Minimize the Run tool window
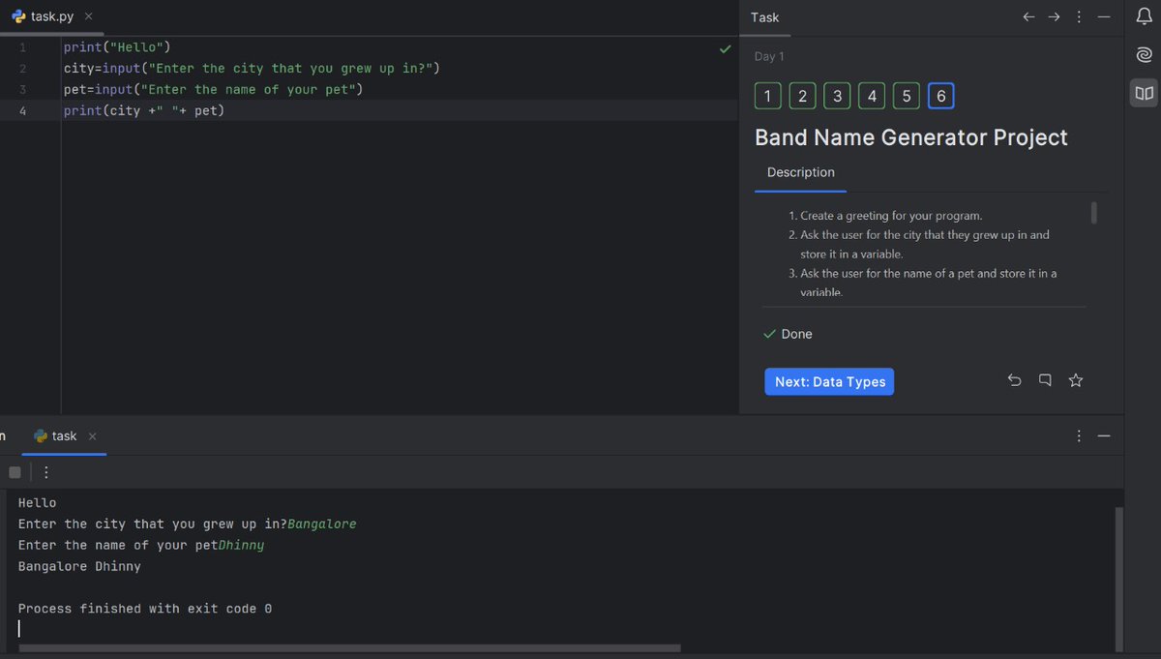 coord(1104,436)
